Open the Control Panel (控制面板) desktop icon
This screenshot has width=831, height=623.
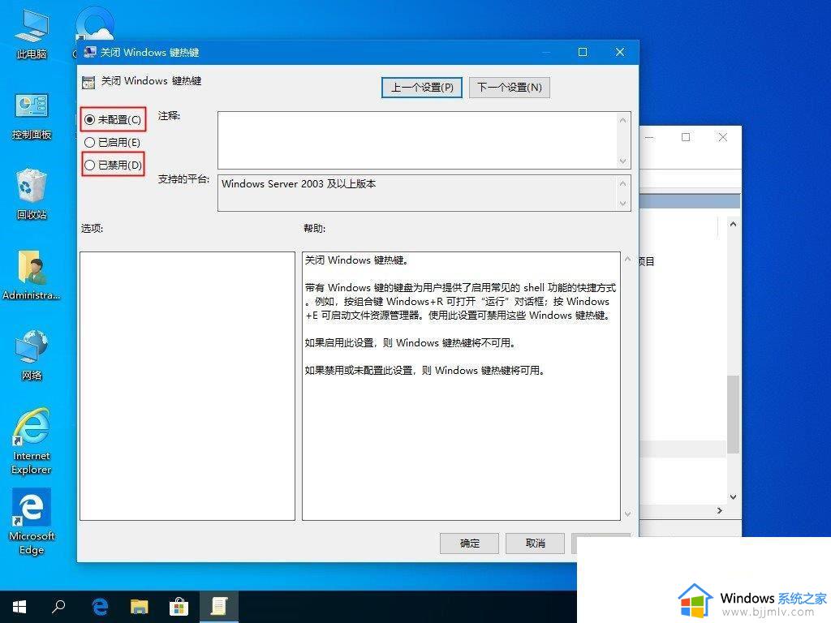pyautogui.click(x=32, y=116)
